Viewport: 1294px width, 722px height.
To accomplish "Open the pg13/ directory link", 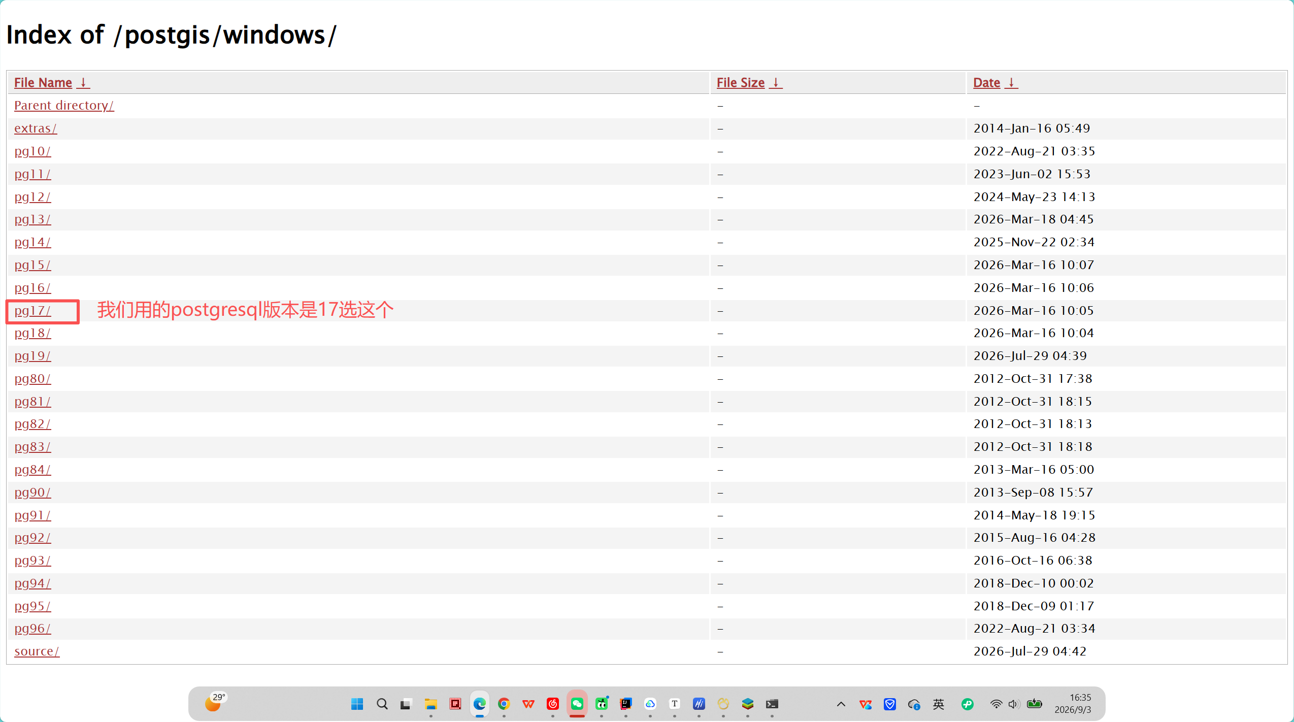I will (x=32, y=219).
